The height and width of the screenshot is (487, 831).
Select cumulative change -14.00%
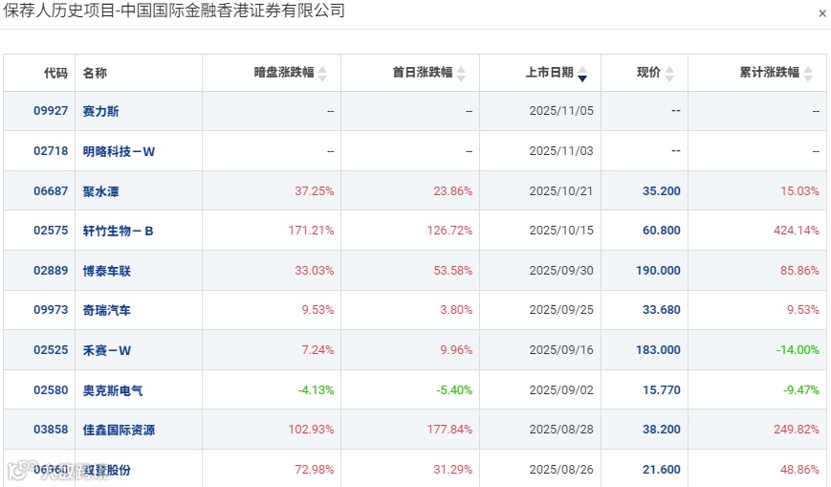pos(798,350)
